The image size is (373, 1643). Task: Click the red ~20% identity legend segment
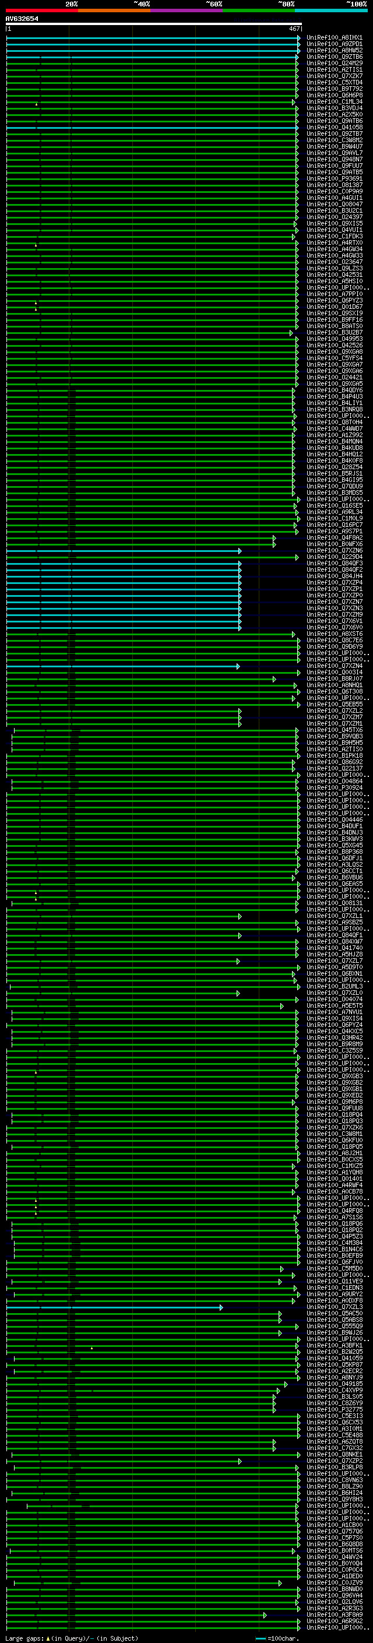click(42, 10)
